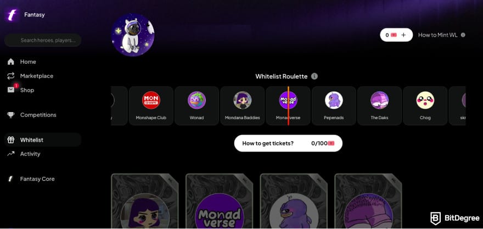Select the Chog roulette tile

pyautogui.click(x=425, y=106)
